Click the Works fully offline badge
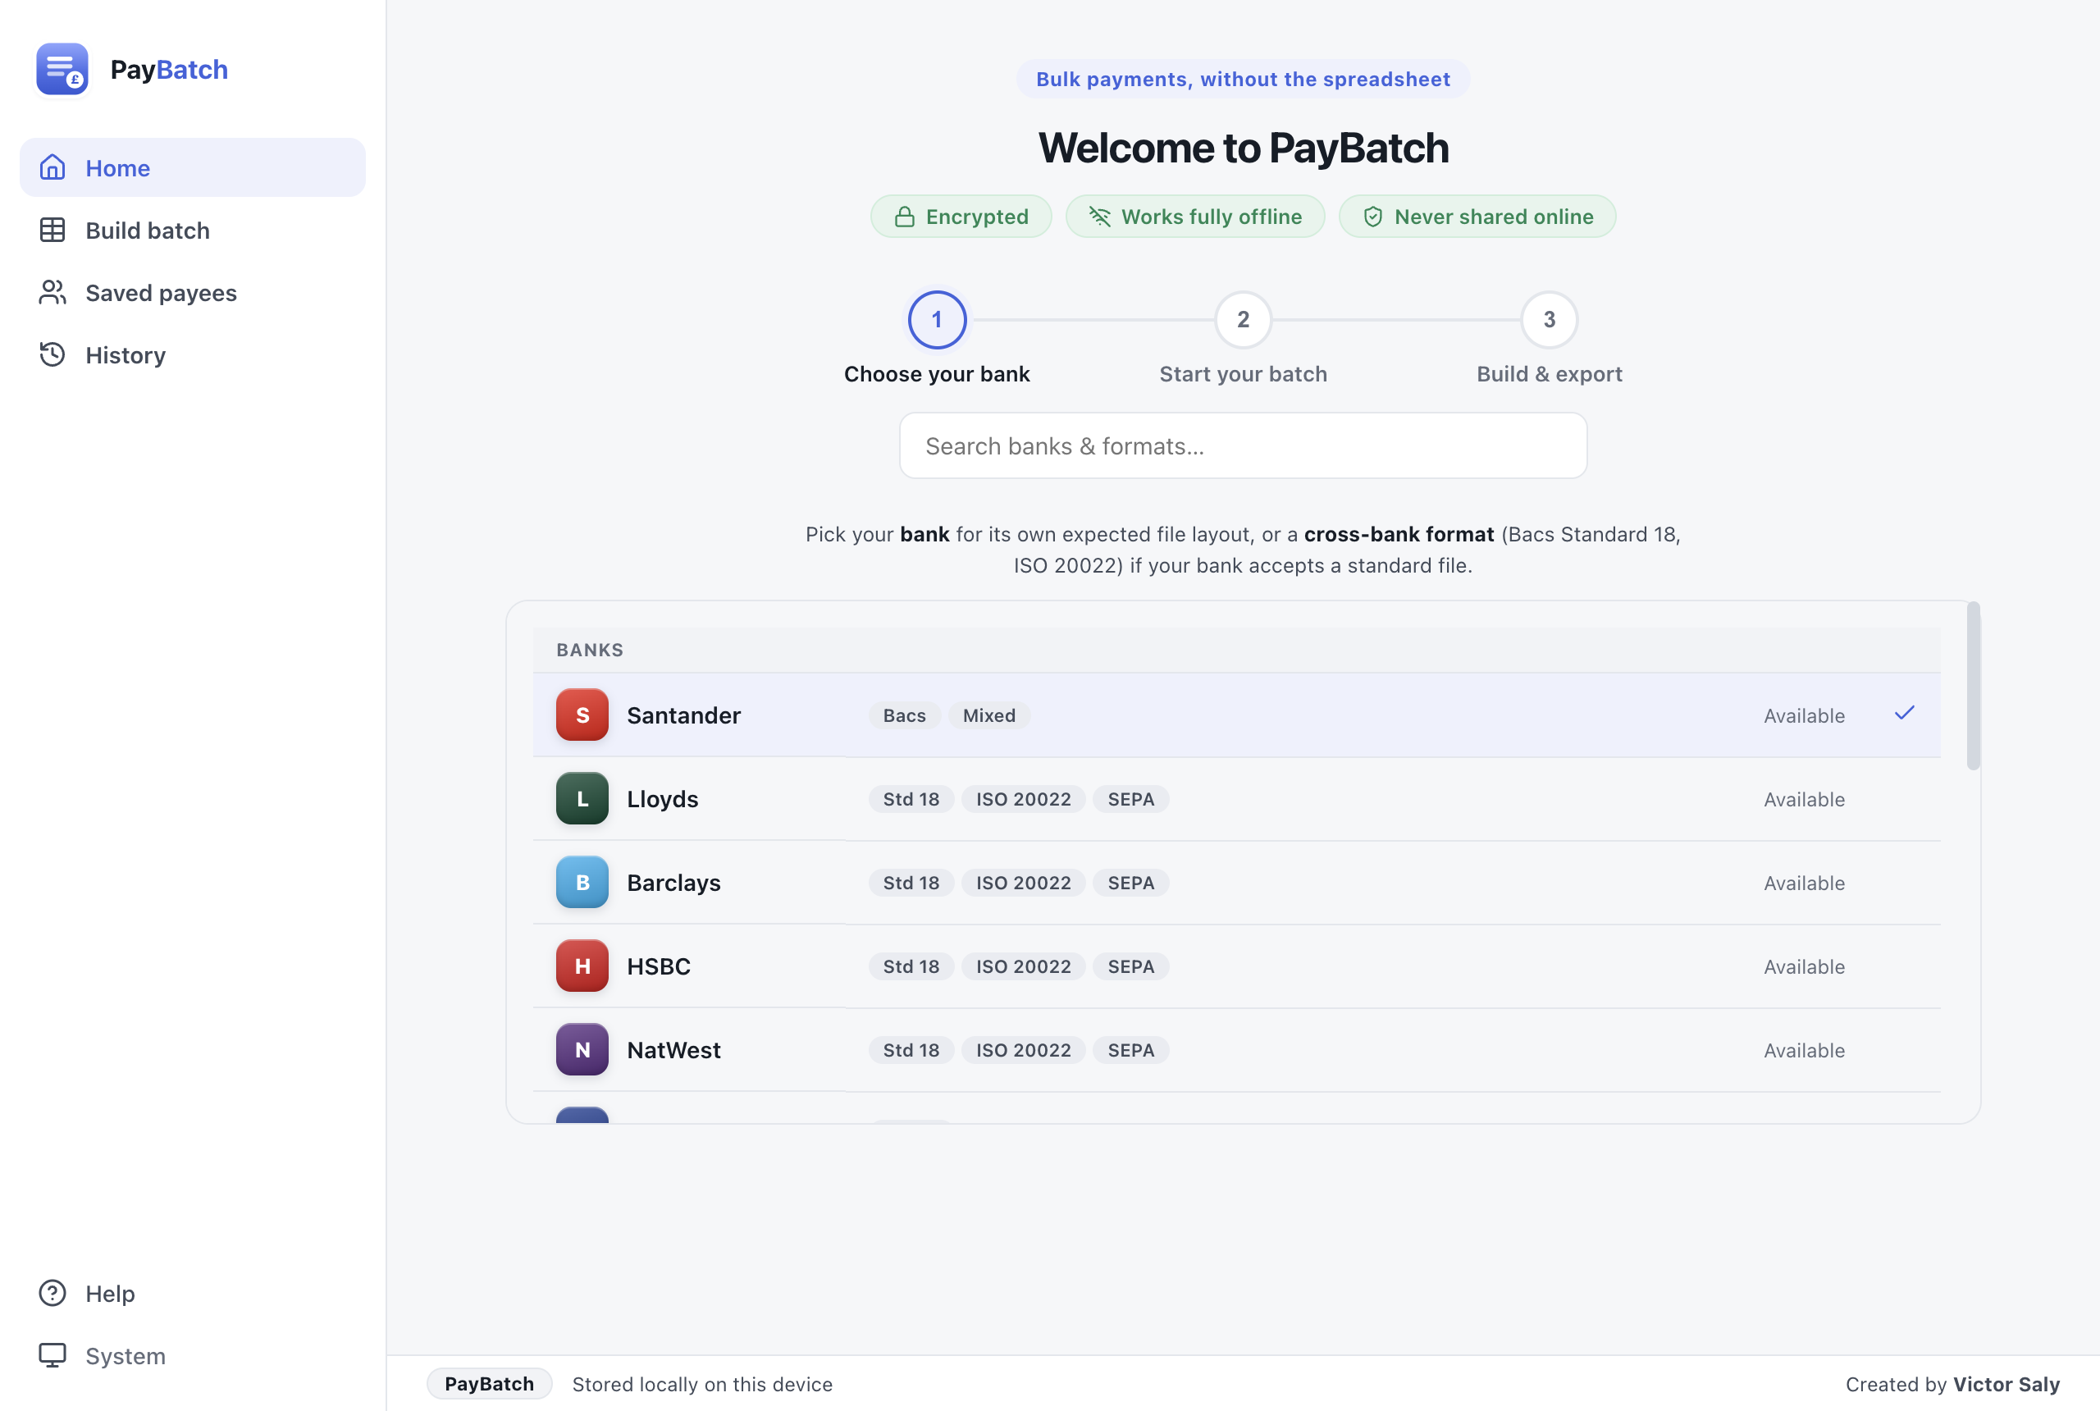Viewport: 2100px width, 1411px height. [1195, 217]
